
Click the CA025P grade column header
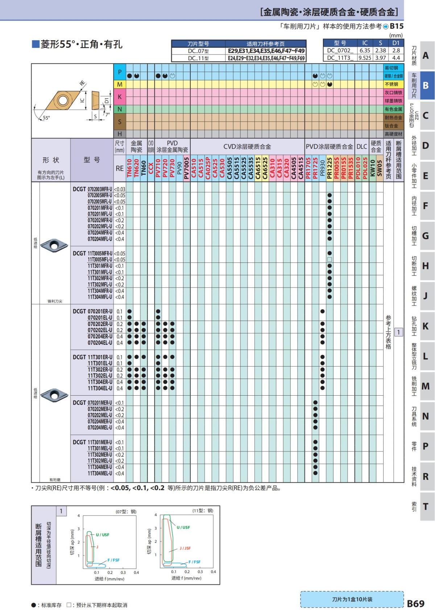[208, 168]
